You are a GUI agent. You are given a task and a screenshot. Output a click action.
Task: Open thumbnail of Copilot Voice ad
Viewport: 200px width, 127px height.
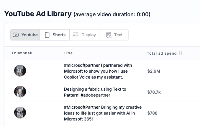pyautogui.click(x=20, y=71)
